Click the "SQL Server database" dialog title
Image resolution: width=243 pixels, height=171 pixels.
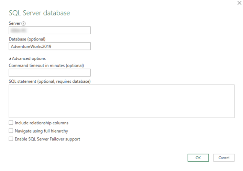coord(39,13)
